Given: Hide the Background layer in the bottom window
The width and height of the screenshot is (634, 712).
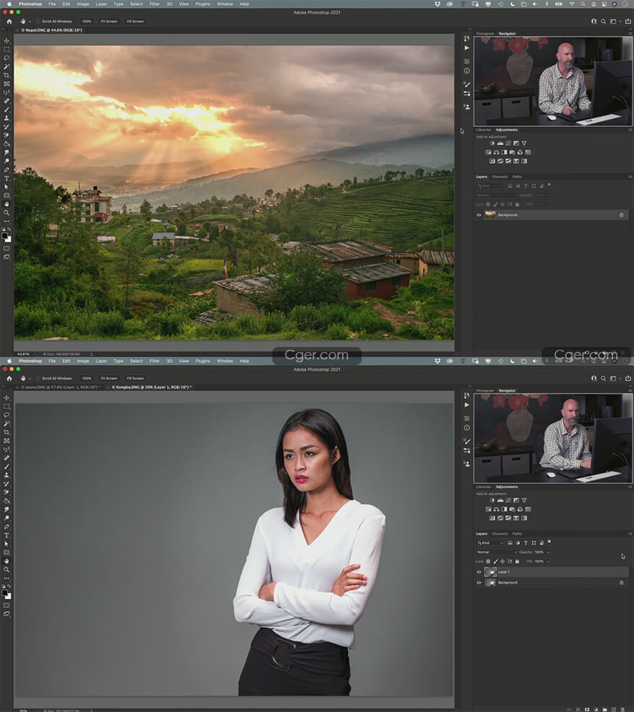Looking at the screenshot, I should [x=479, y=583].
